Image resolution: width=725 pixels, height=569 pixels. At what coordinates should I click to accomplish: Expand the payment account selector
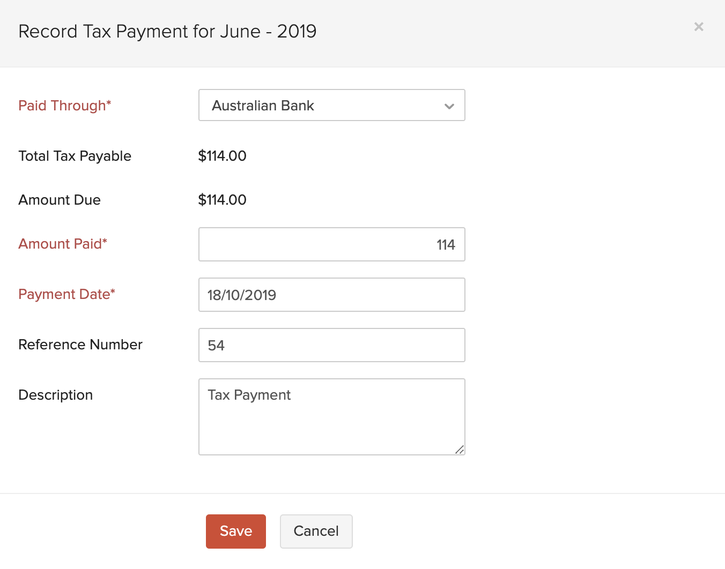pyautogui.click(x=331, y=105)
